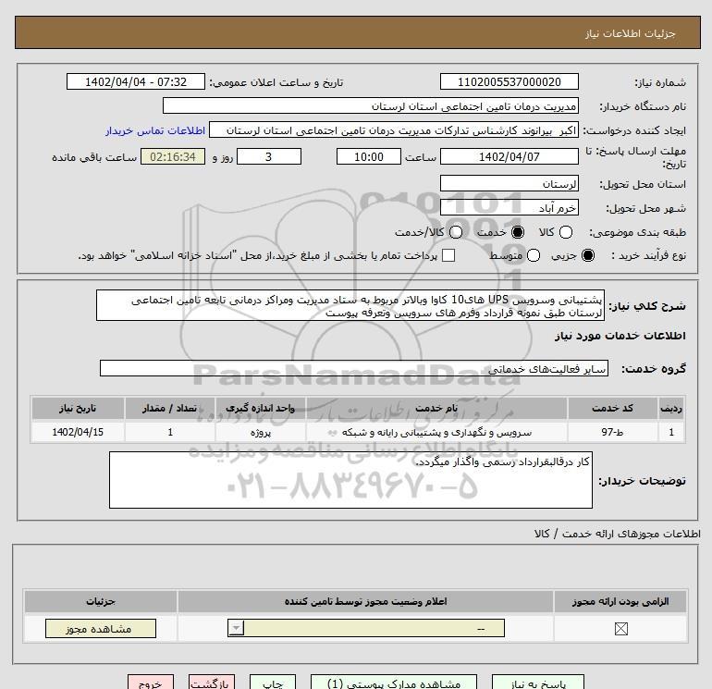Click the واحد اندازه گیری column header
This screenshot has height=689, width=712.
point(261,408)
